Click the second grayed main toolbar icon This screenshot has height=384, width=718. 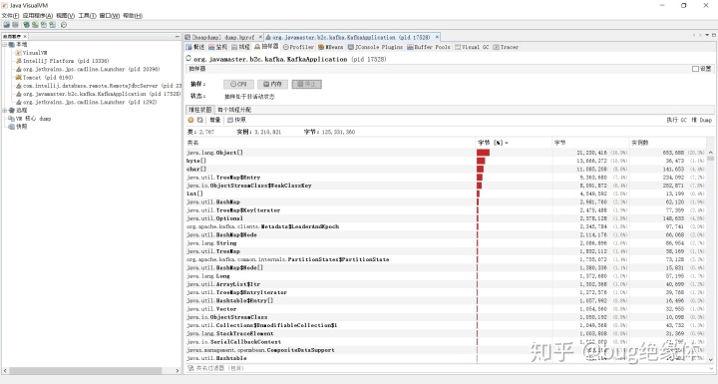coord(15,25)
